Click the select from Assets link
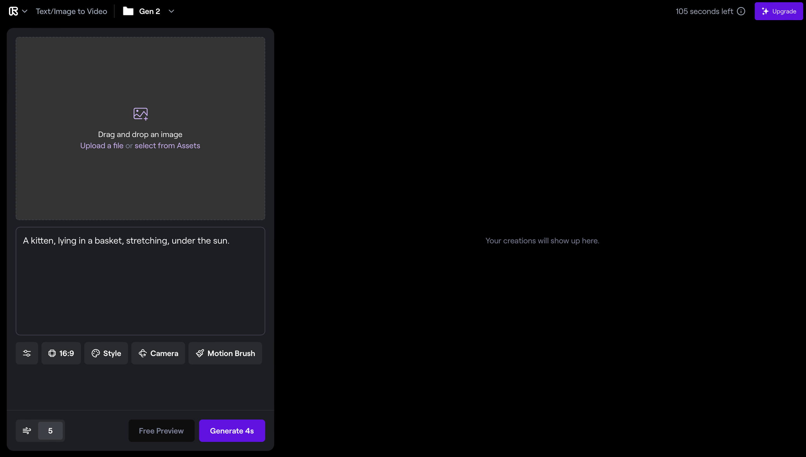806x457 pixels. (x=167, y=146)
